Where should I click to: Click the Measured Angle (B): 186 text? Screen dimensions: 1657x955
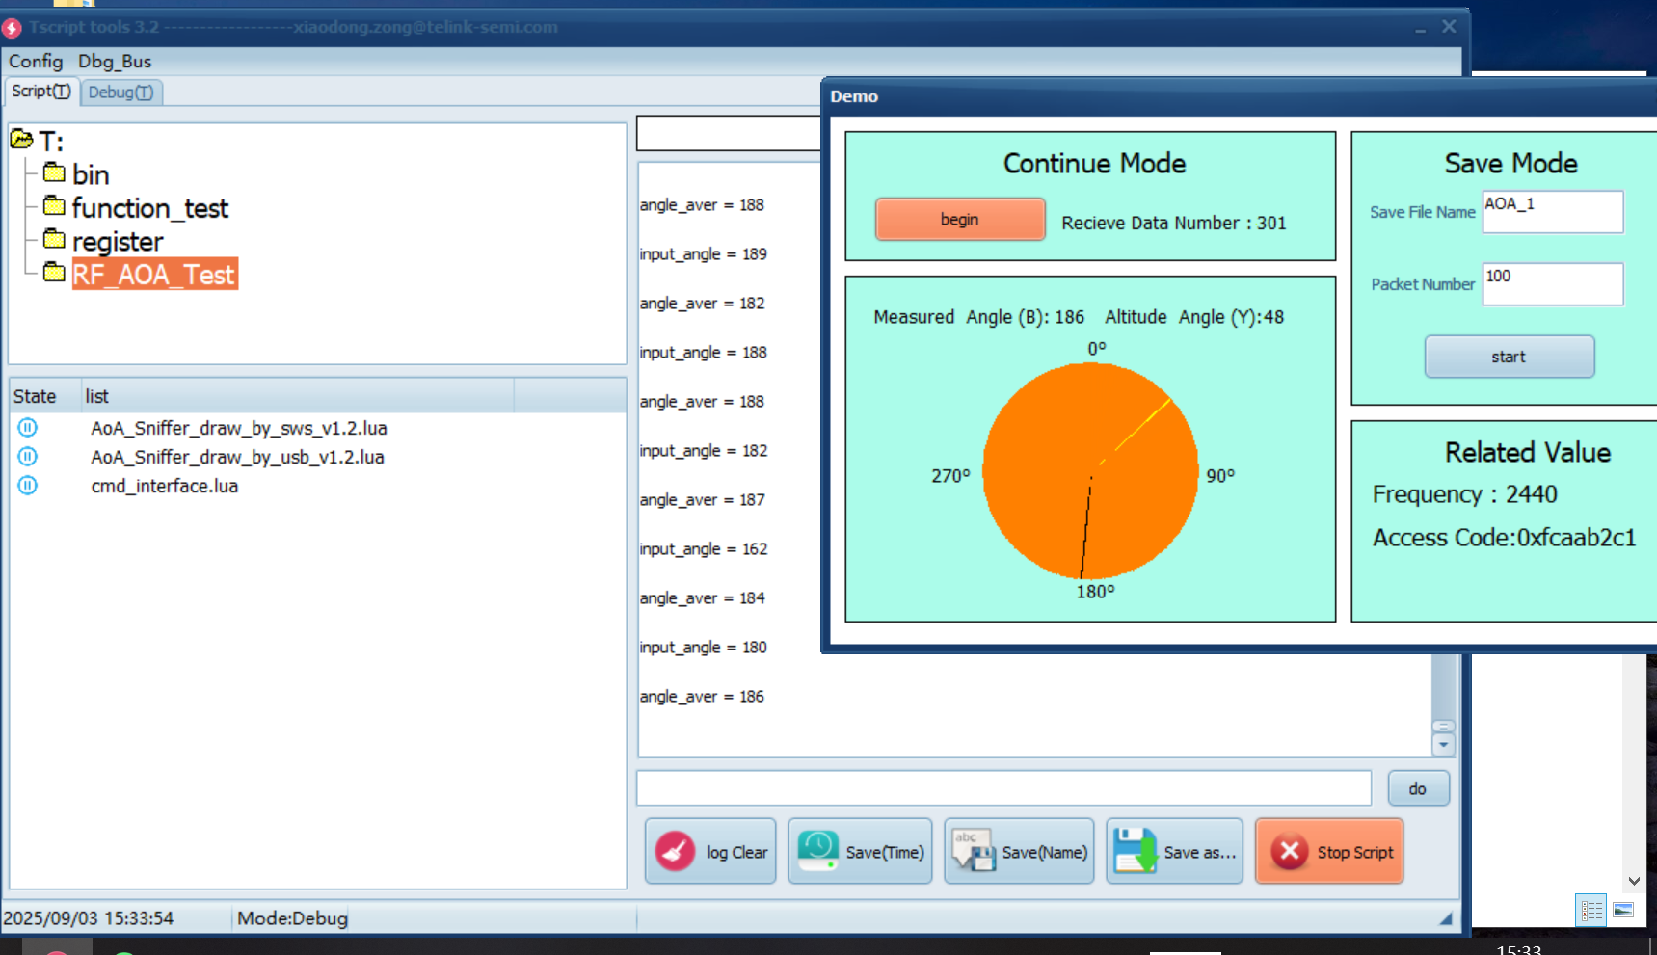[978, 317]
